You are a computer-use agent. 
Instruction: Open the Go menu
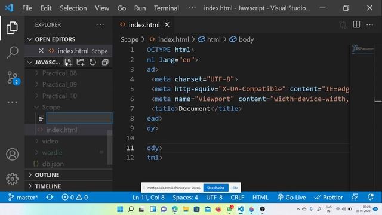122,8
